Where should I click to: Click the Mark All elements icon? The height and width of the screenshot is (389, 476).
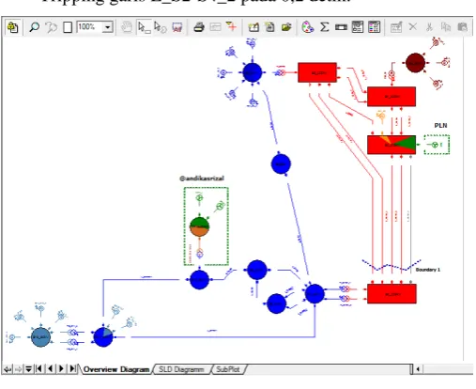[177, 27]
